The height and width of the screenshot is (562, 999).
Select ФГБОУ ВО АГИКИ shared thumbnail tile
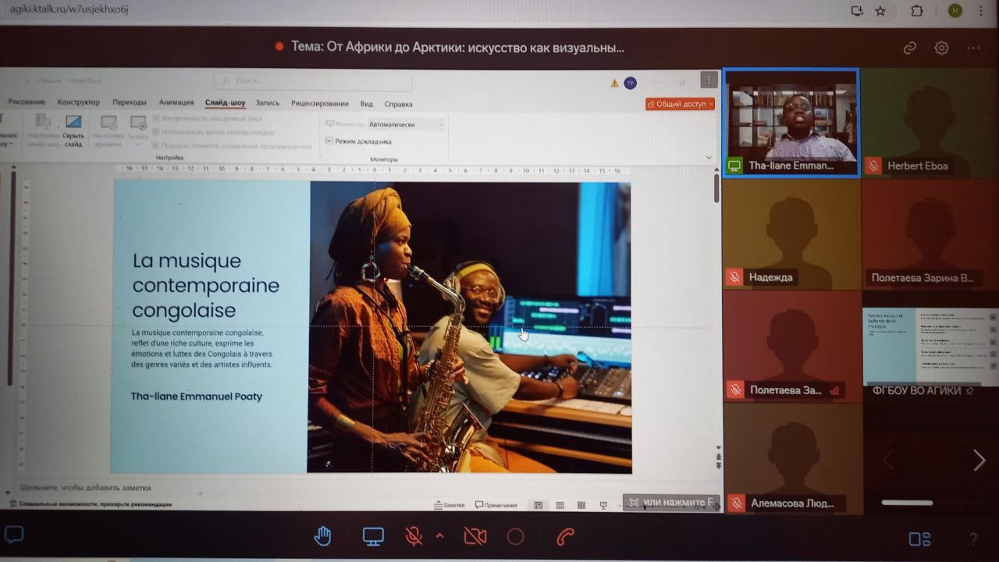coord(930,348)
